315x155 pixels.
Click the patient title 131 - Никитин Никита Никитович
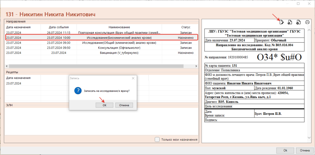tap(50, 14)
